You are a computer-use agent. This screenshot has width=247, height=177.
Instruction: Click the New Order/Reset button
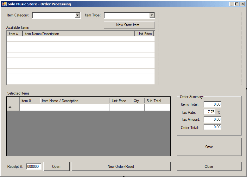pos(121,167)
